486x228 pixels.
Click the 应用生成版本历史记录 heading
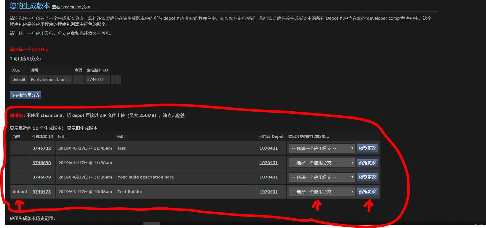coord(32,218)
